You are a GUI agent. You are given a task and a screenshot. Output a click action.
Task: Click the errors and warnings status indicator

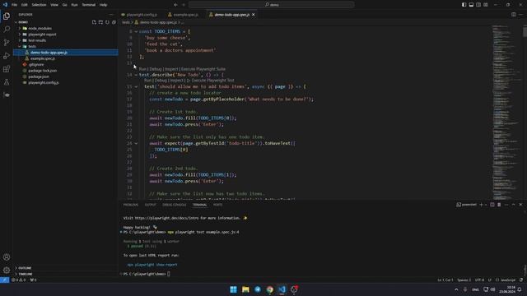pos(19,280)
